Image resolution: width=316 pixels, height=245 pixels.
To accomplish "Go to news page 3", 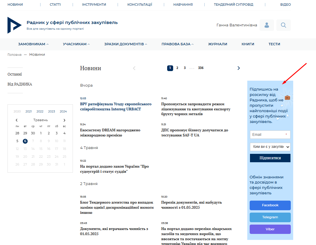I will point(185,68).
